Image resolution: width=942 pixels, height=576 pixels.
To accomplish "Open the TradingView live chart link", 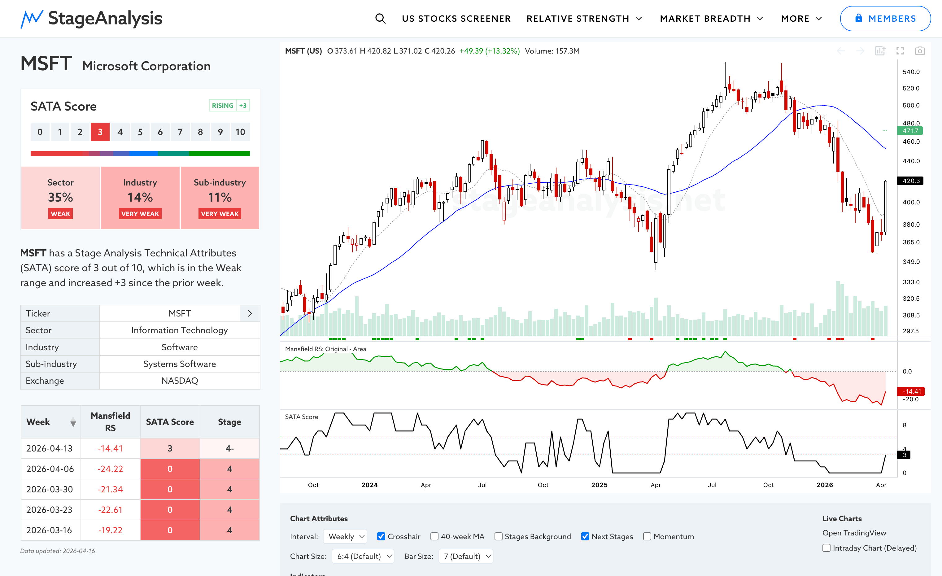I will click(854, 533).
